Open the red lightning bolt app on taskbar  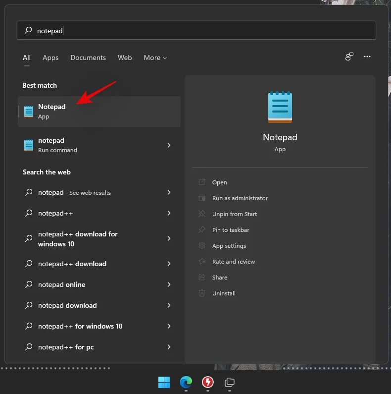(x=208, y=382)
